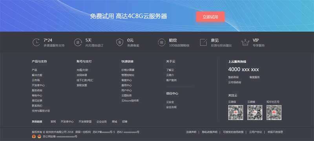
Task: Click the 苏ICP备 registration number link
Action: [104, 132]
